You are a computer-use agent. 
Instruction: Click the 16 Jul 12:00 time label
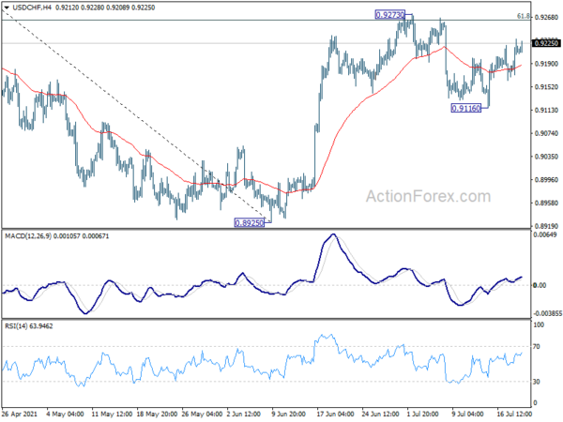[x=514, y=414]
